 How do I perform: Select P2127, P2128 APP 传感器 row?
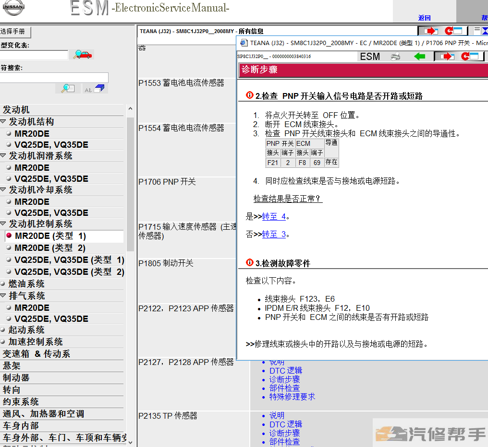[x=186, y=362]
